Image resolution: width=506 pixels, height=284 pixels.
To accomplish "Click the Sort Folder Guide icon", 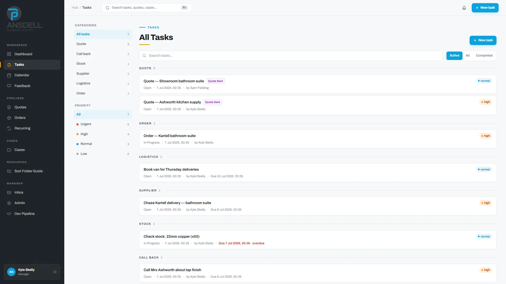I will click(x=9, y=171).
